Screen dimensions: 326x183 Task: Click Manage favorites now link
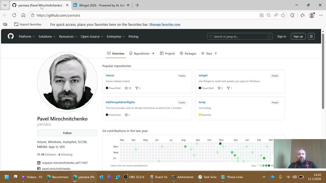(x=165, y=24)
